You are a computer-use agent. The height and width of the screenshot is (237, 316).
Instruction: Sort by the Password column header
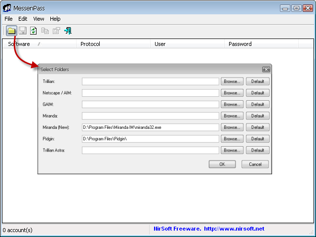pyautogui.click(x=261, y=44)
